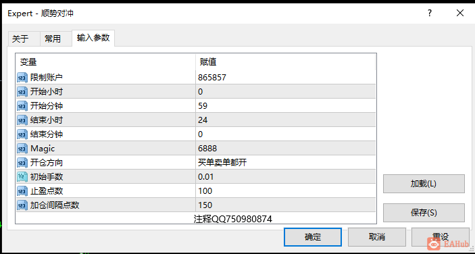The height and width of the screenshot is (254, 475).
Task: Click the decimal type icon beside 初始手数
Action: pos(22,177)
